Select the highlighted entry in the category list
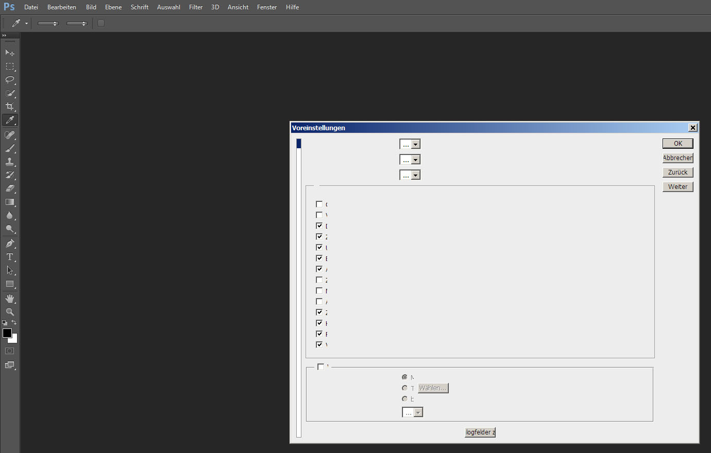The image size is (711, 453). click(299, 143)
